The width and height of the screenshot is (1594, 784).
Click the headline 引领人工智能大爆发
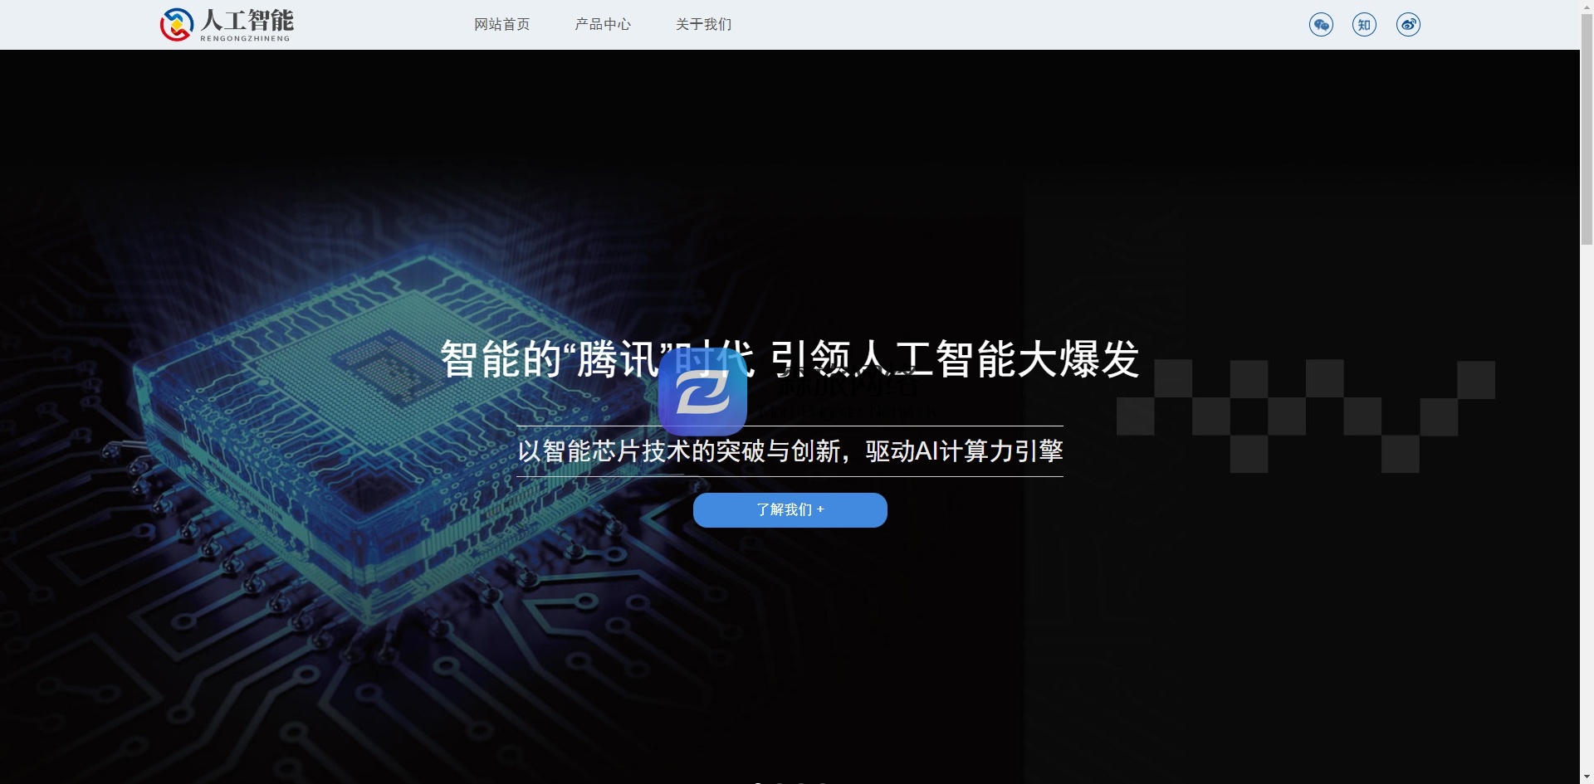coord(955,360)
